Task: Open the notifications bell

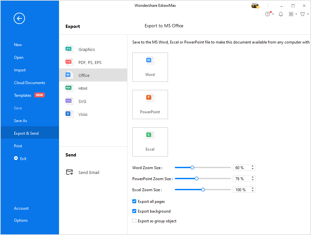Action: coord(281,14)
